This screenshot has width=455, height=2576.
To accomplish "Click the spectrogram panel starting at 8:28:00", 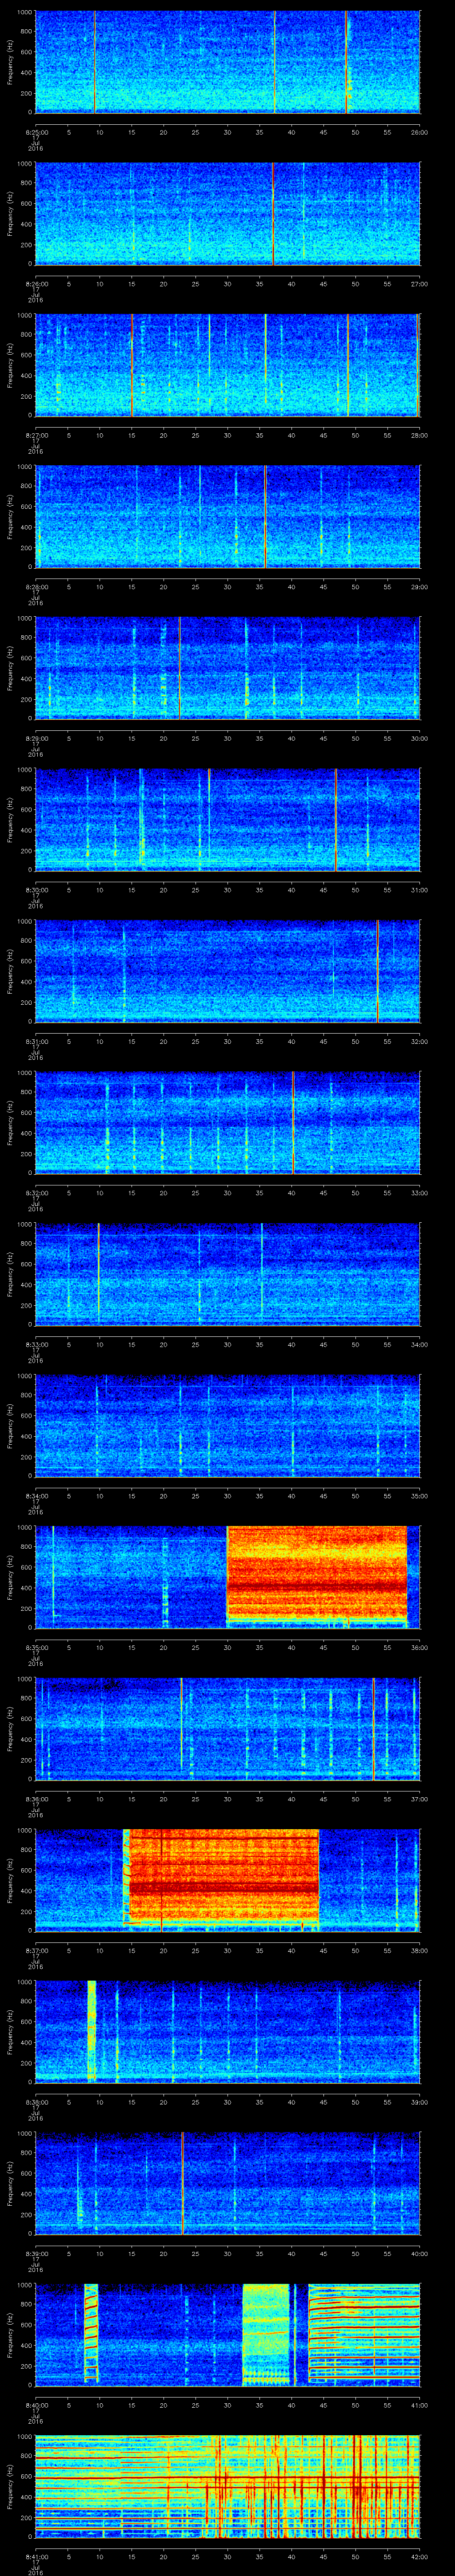I will pos(228,516).
